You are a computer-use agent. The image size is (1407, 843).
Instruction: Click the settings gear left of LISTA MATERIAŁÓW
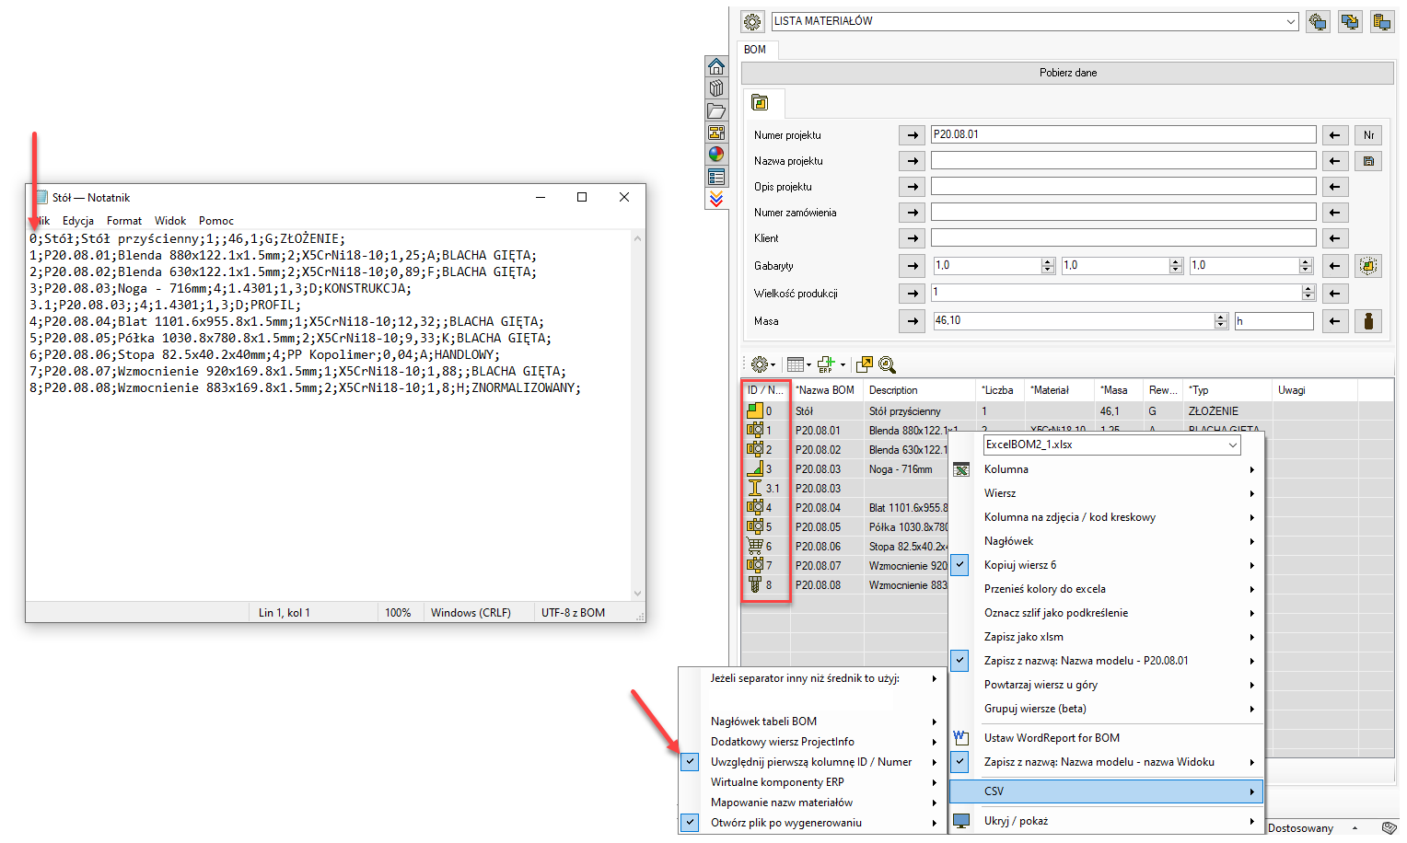tap(752, 21)
